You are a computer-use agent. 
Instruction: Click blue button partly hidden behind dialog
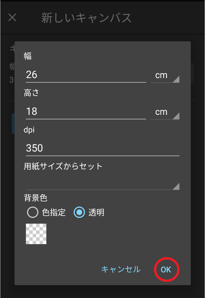(13, 124)
